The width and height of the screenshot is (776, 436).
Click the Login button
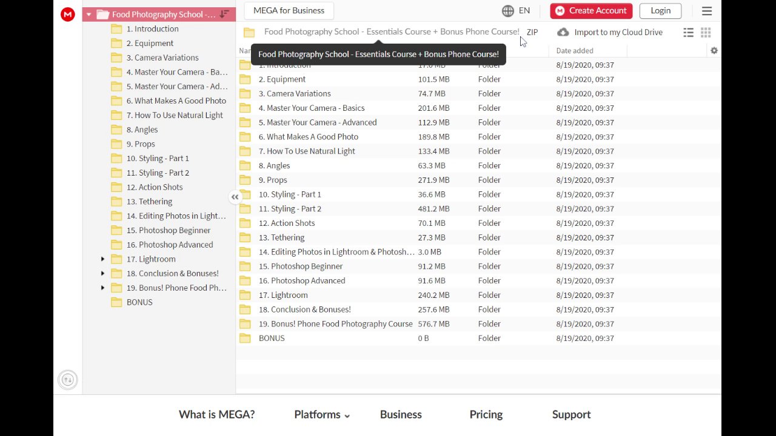[661, 11]
